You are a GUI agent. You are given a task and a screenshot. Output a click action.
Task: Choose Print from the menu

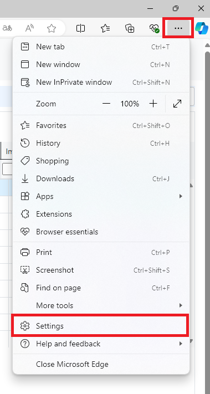(x=101, y=252)
